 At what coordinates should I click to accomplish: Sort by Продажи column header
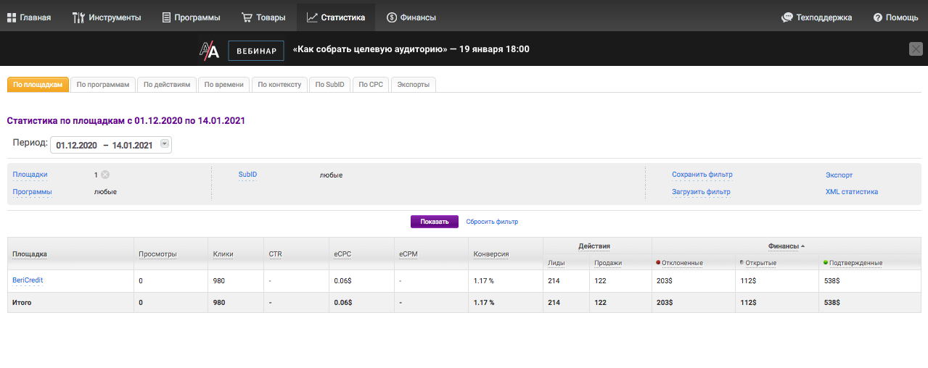(607, 262)
